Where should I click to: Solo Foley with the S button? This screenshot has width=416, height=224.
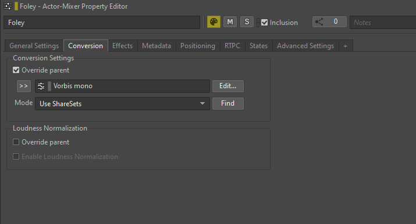247,22
